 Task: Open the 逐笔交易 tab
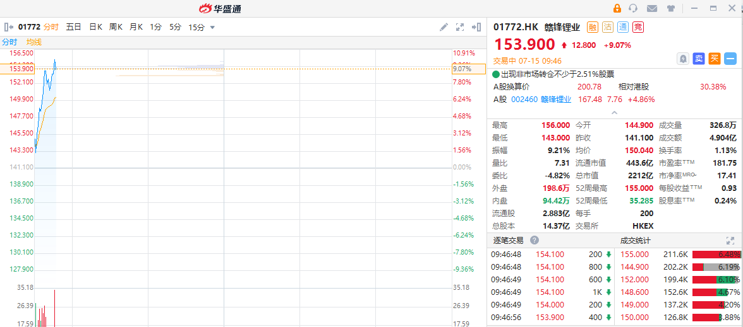coord(508,241)
